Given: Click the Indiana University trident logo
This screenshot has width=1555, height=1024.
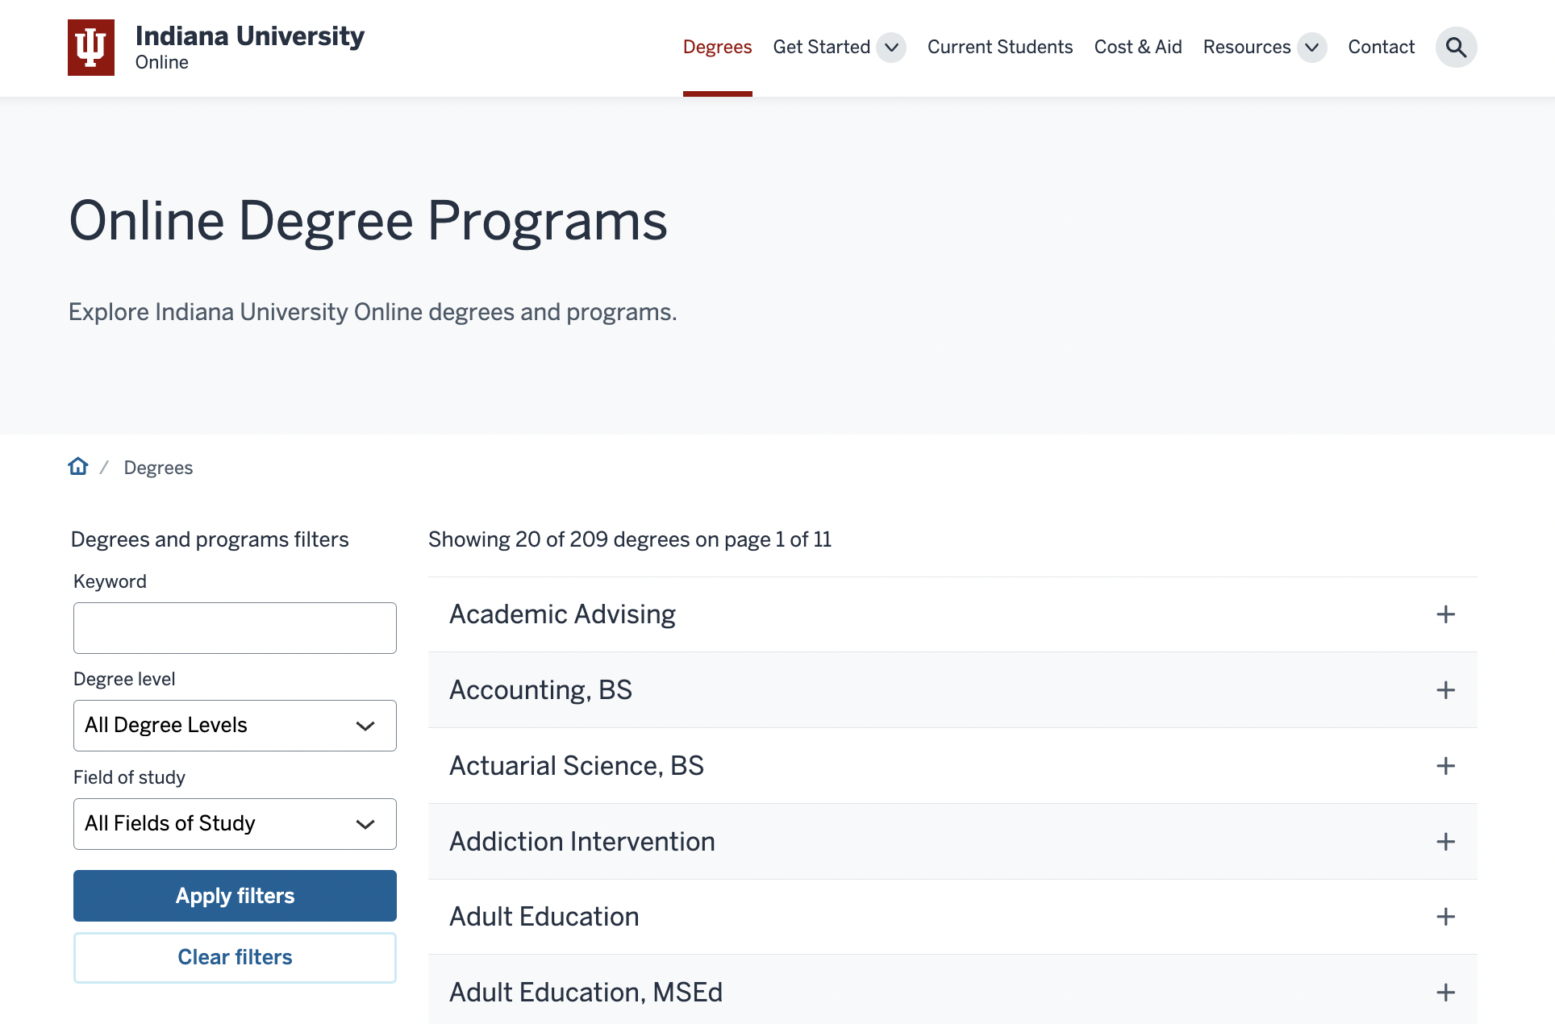Looking at the screenshot, I should coord(91,48).
